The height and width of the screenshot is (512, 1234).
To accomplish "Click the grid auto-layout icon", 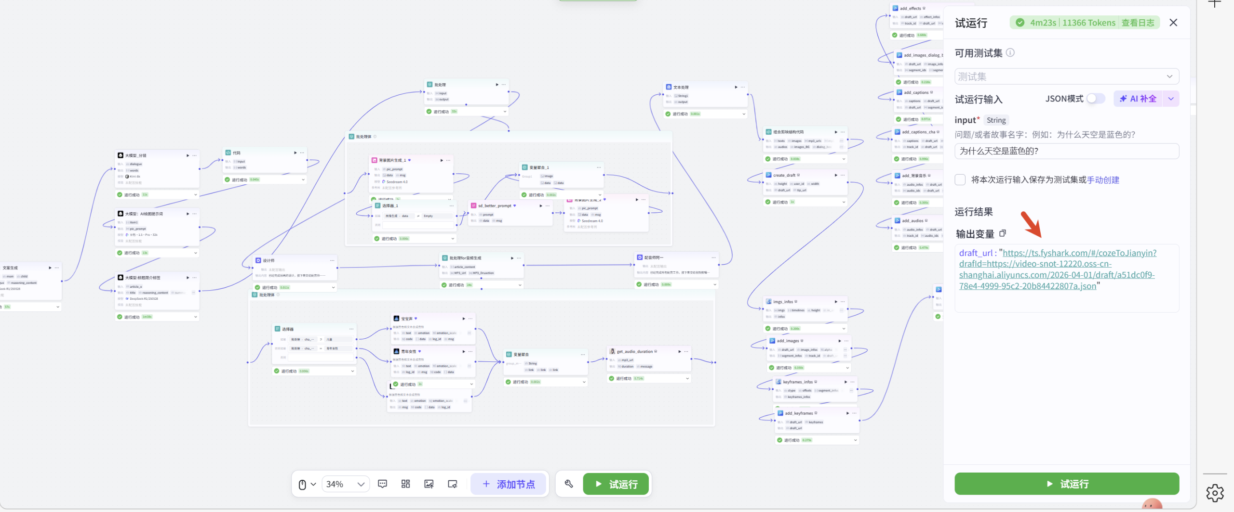I will [405, 484].
